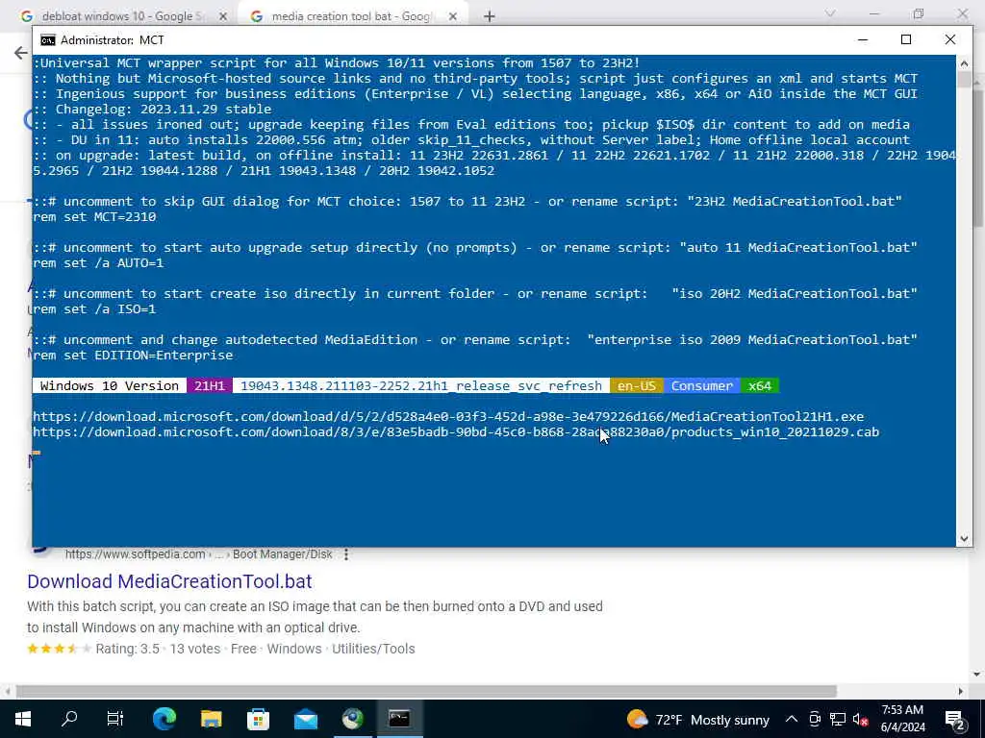Open the Windows Start menu
The image size is (985, 738).
tap(23, 719)
